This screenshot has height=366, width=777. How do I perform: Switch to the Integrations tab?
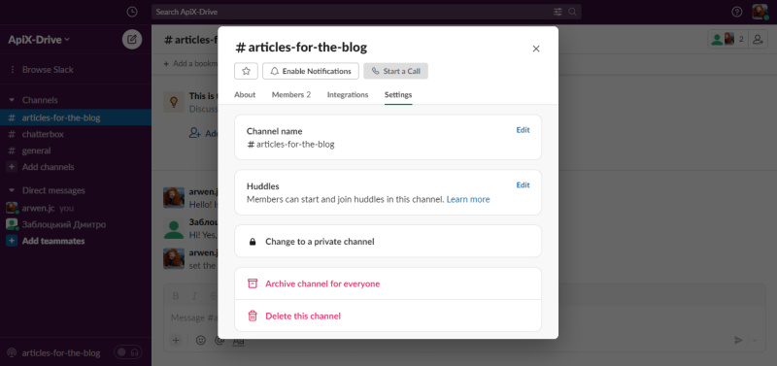tap(348, 94)
